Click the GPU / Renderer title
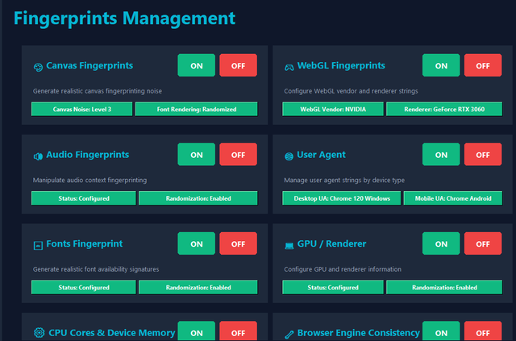Viewport: 516px width, 341px height. [x=331, y=243]
